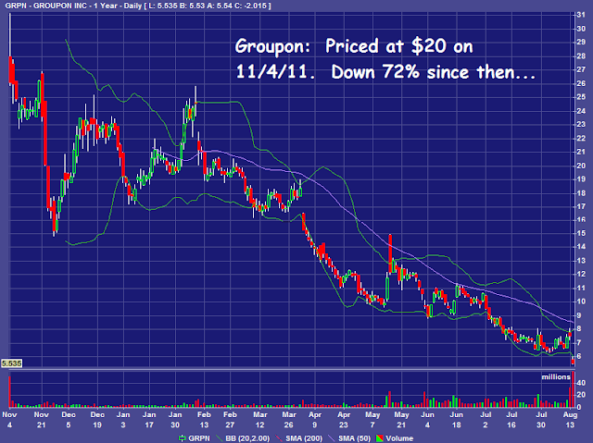Click the annotation line 'Down 72% since then...'
Viewport: 593px width, 443px height.
click(x=434, y=71)
